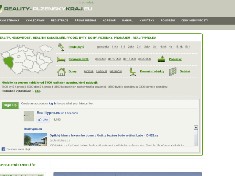Viewport: 235px width, 176px height.
Task: Open the Domy link
Action: [72, 72]
